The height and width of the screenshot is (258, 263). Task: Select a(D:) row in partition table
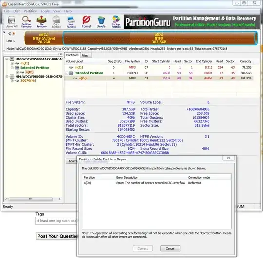click(159, 78)
